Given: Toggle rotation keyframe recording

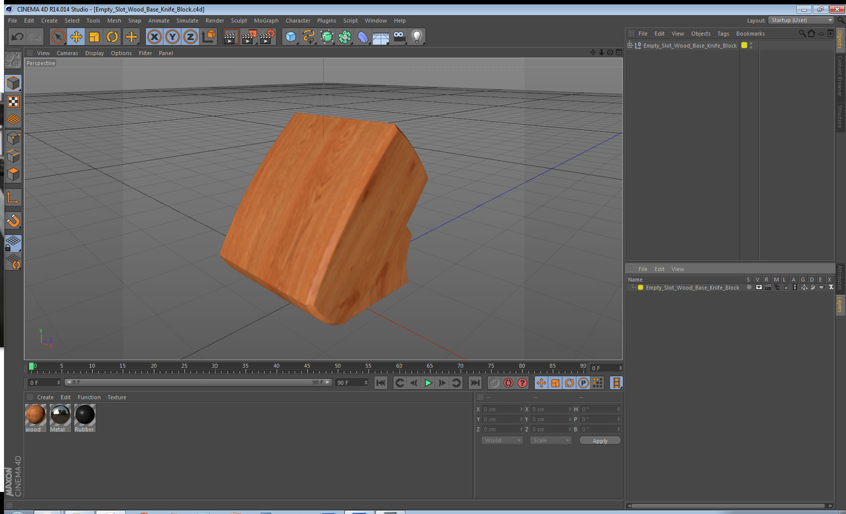Looking at the screenshot, I should [x=569, y=383].
